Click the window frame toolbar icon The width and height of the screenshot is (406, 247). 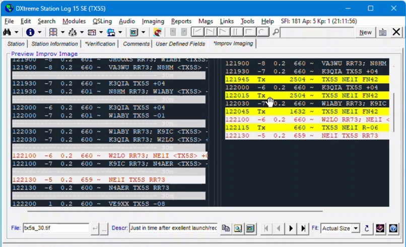[x=134, y=32]
